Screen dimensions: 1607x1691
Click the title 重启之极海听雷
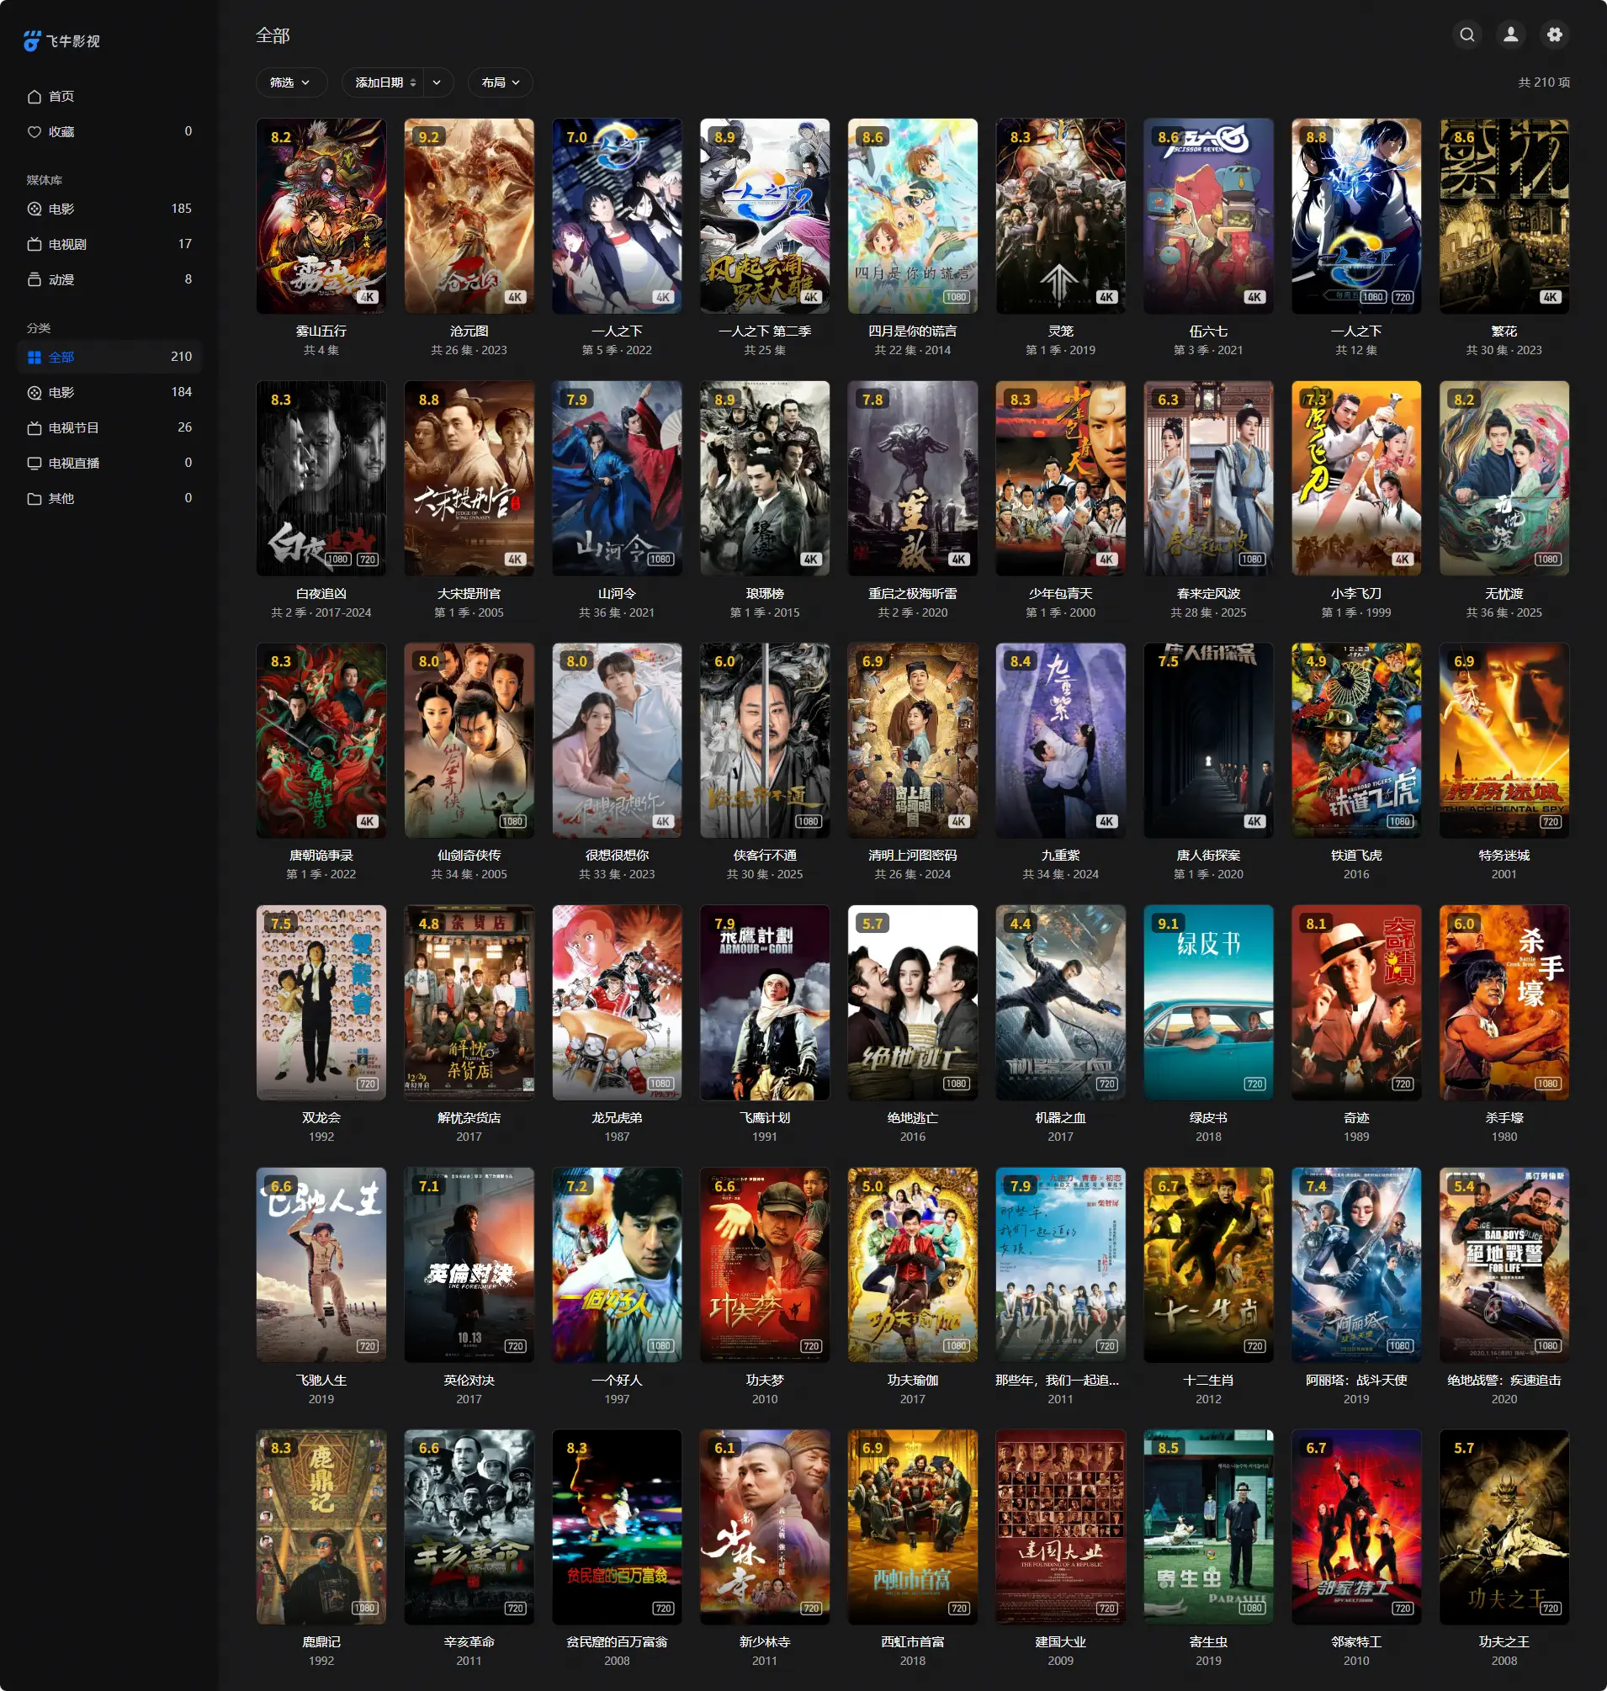(x=912, y=594)
